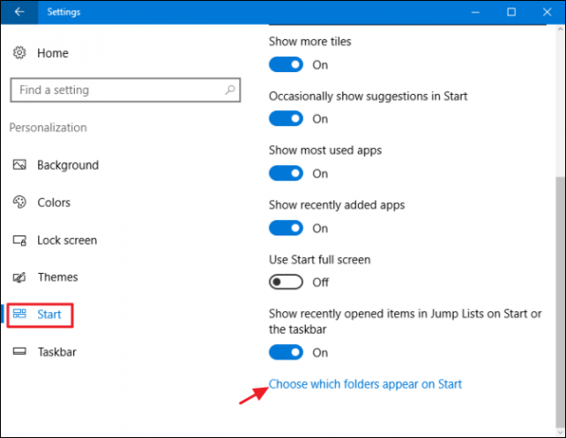Click the Taskbar icon in sidebar

[20, 351]
